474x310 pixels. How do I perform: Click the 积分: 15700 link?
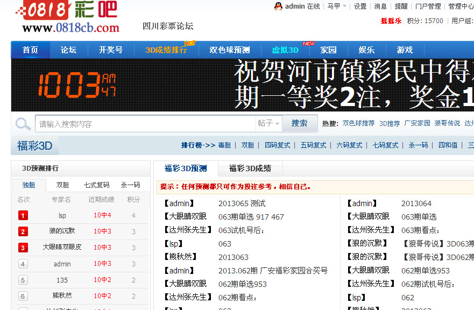(x=425, y=21)
